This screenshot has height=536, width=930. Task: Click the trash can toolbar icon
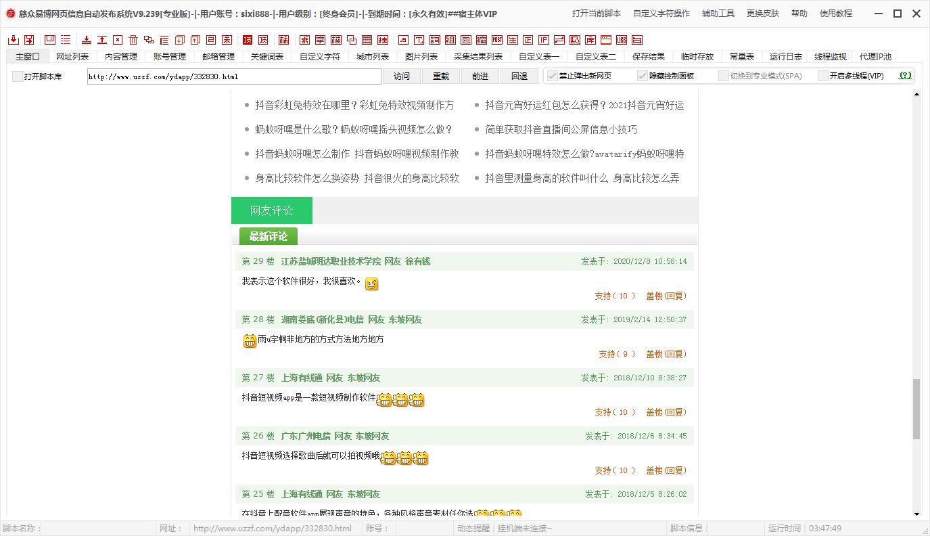coord(133,40)
